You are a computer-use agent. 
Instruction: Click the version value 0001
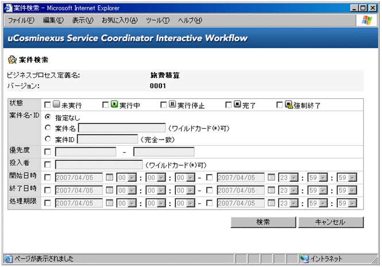tap(158, 86)
